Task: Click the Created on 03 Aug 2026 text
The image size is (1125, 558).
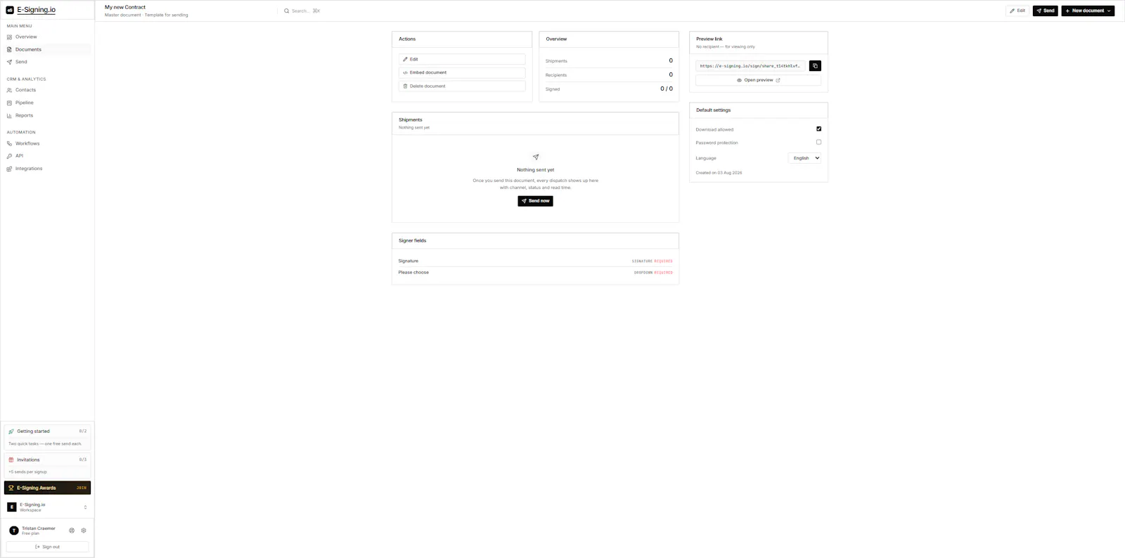Action: [x=719, y=173]
